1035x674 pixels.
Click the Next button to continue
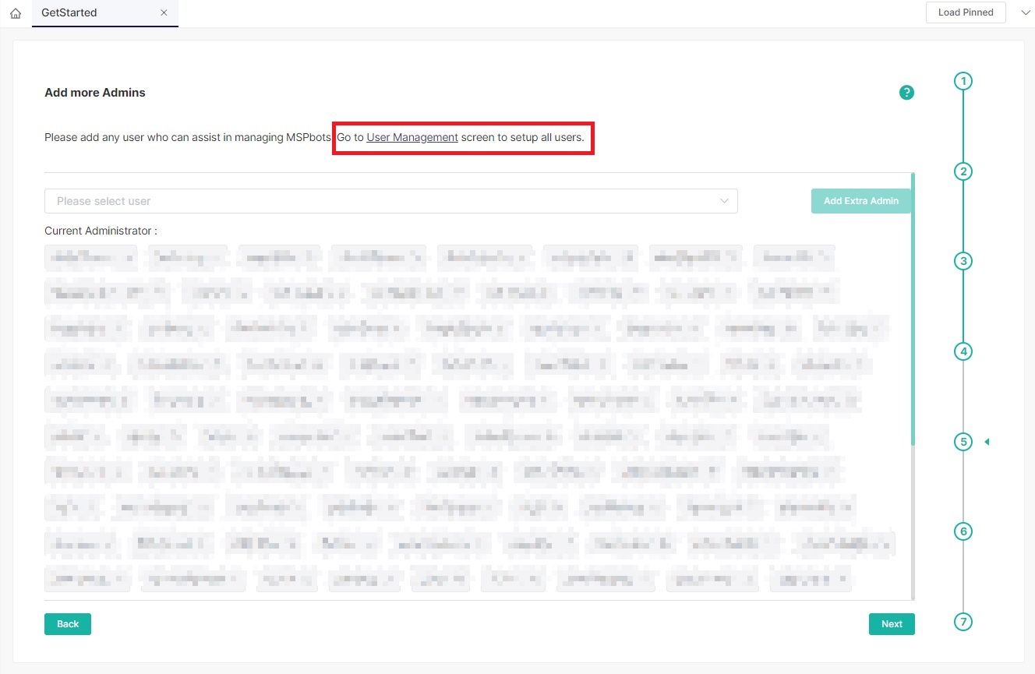tap(892, 623)
